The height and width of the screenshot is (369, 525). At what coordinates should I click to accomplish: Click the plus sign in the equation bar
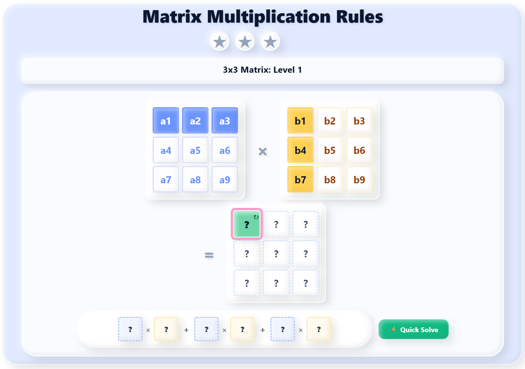coord(186,329)
